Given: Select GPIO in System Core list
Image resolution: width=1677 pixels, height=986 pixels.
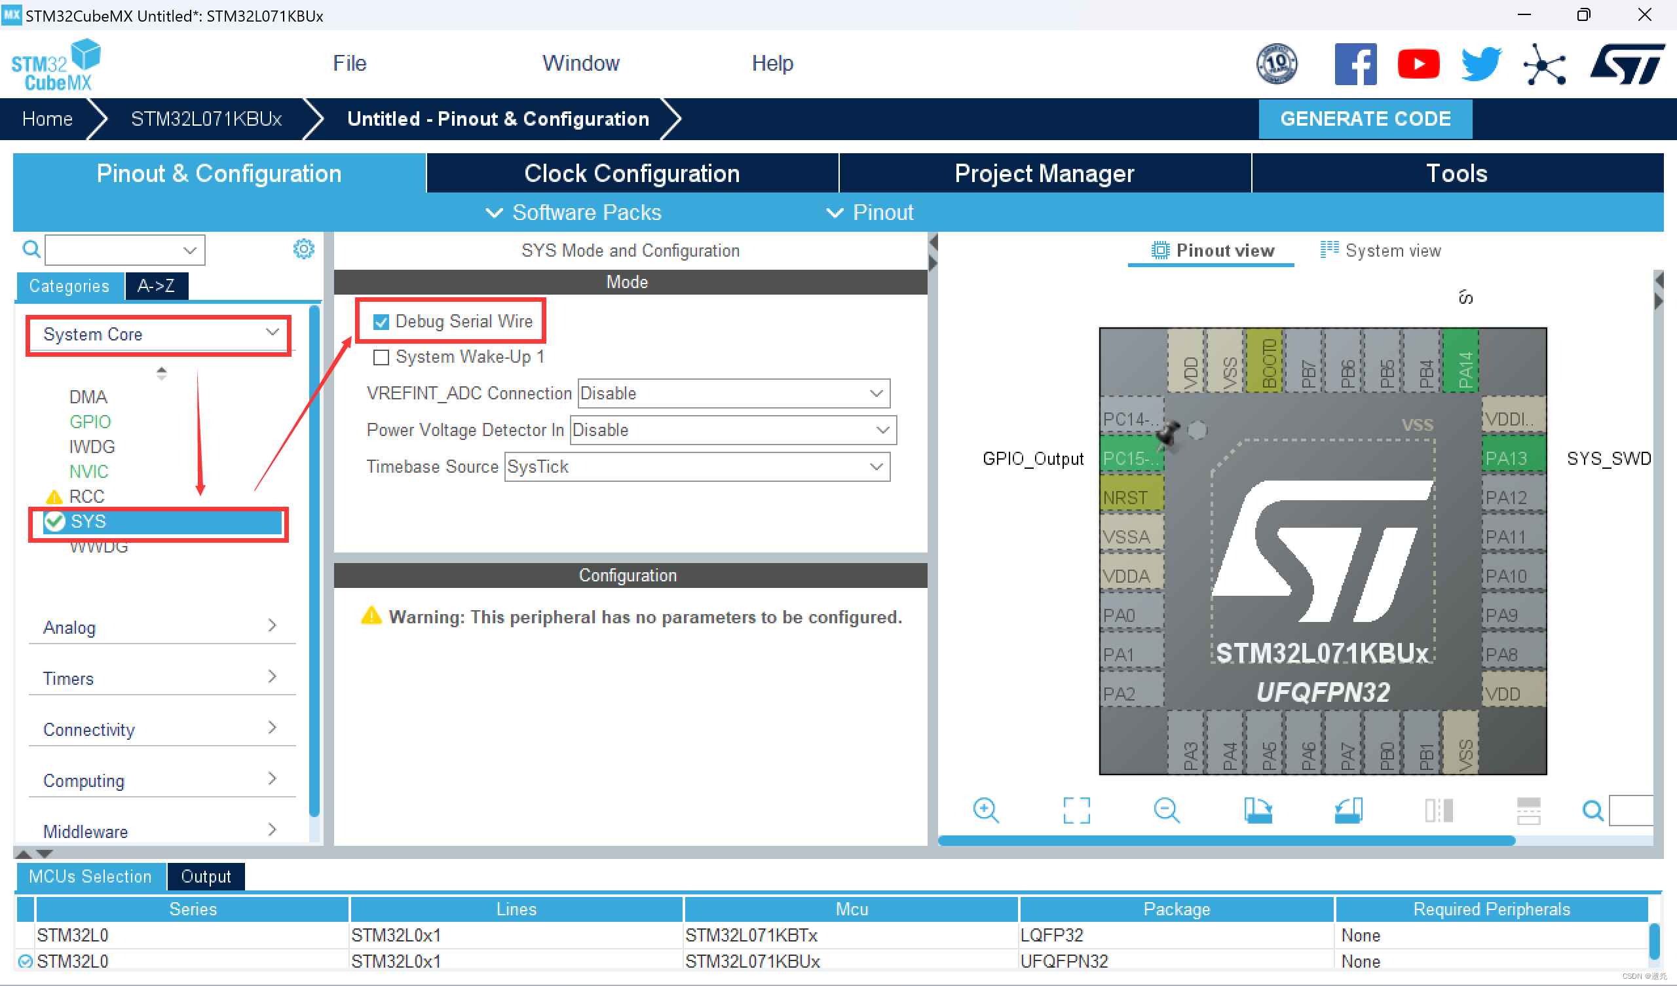Looking at the screenshot, I should click(90, 422).
